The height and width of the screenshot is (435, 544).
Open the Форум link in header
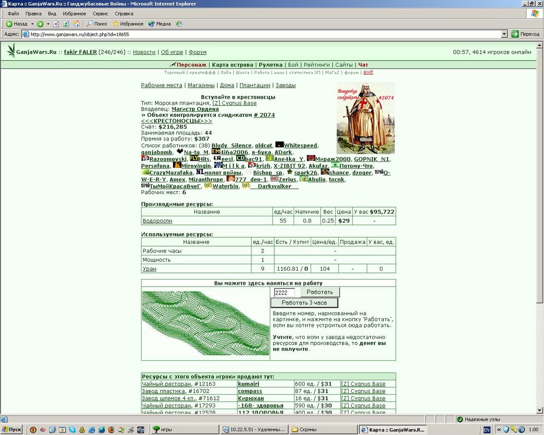coord(197,52)
